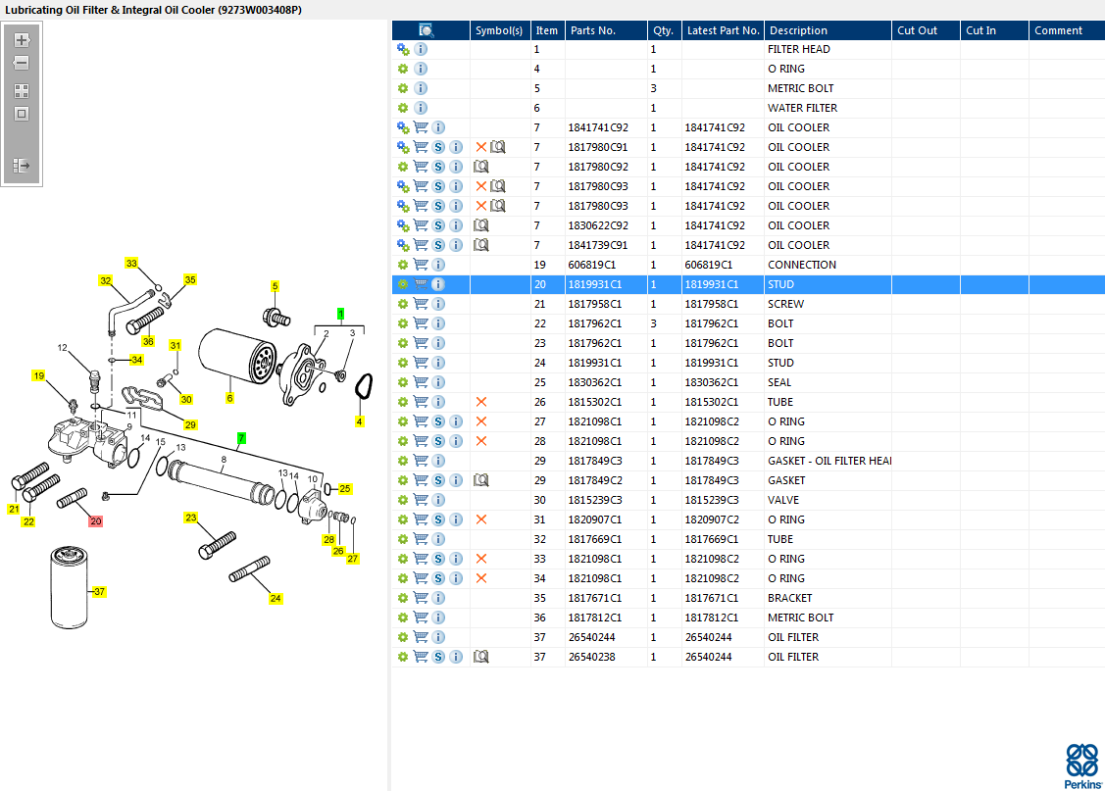Click info icon for METRIC BOLT 1817812C1

pos(438,618)
